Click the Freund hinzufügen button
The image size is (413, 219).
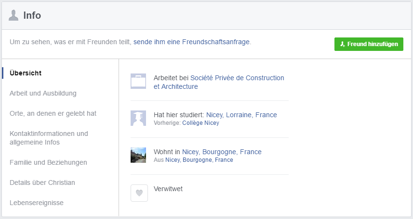(x=369, y=44)
